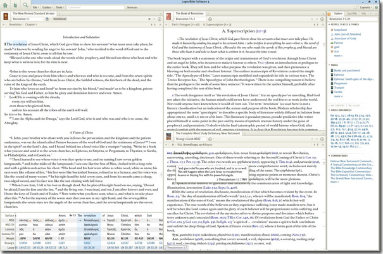Screen dimensions: 383x254
Task: Select The New Revised Standard Version tab
Action: (34, 13)
